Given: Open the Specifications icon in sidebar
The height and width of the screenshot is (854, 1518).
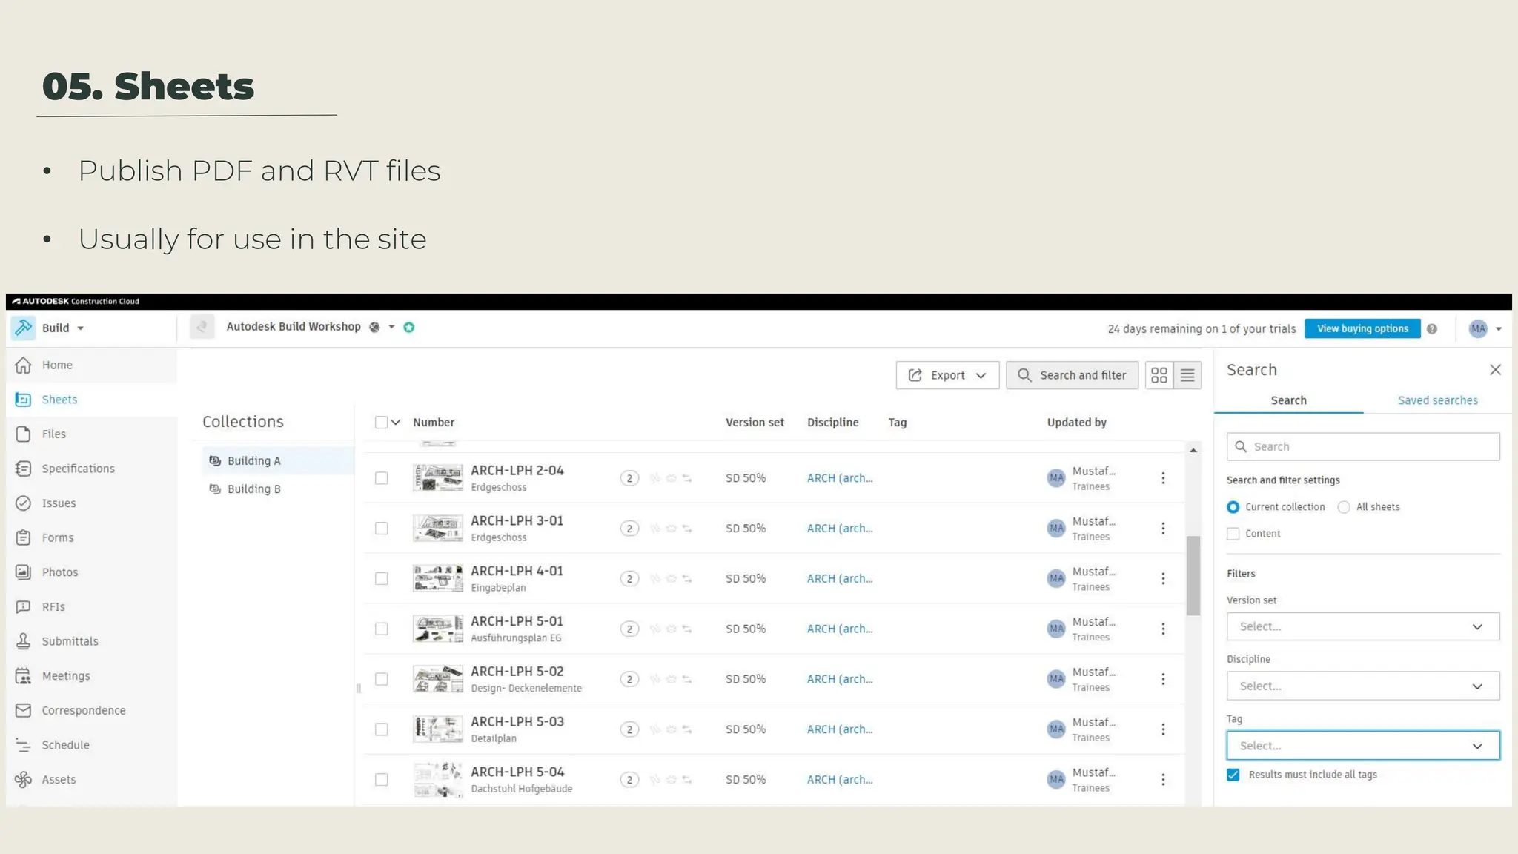Looking at the screenshot, I should pyautogui.click(x=23, y=469).
